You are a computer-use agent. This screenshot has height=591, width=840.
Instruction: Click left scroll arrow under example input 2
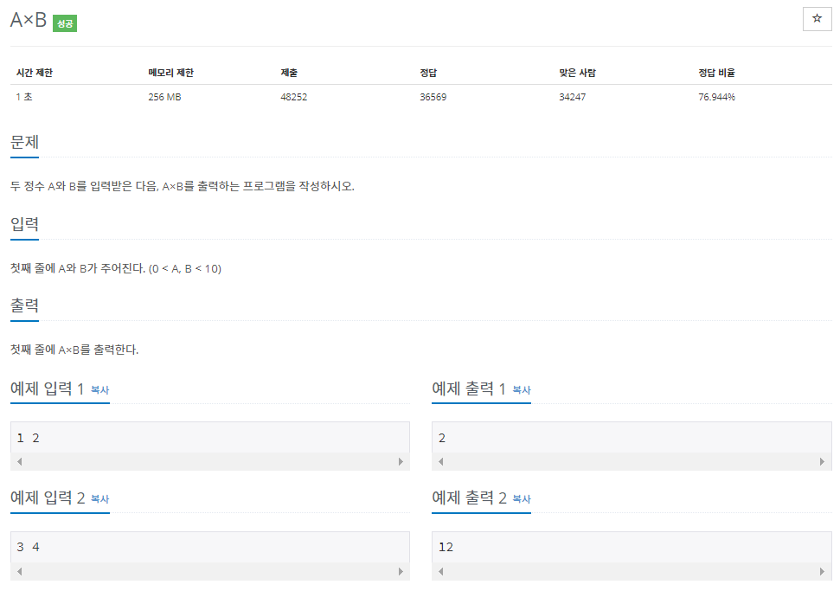pyautogui.click(x=19, y=571)
